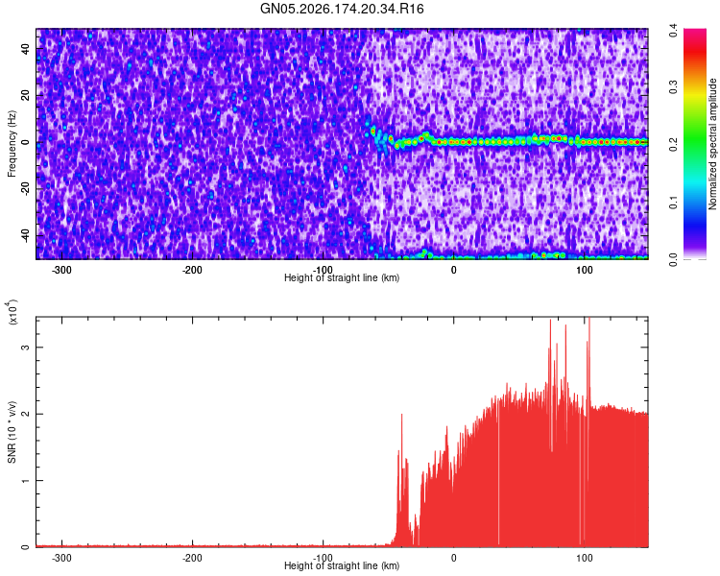The height and width of the screenshot is (576, 720).
Task: Click the color bar's red top end
Action: (695, 33)
